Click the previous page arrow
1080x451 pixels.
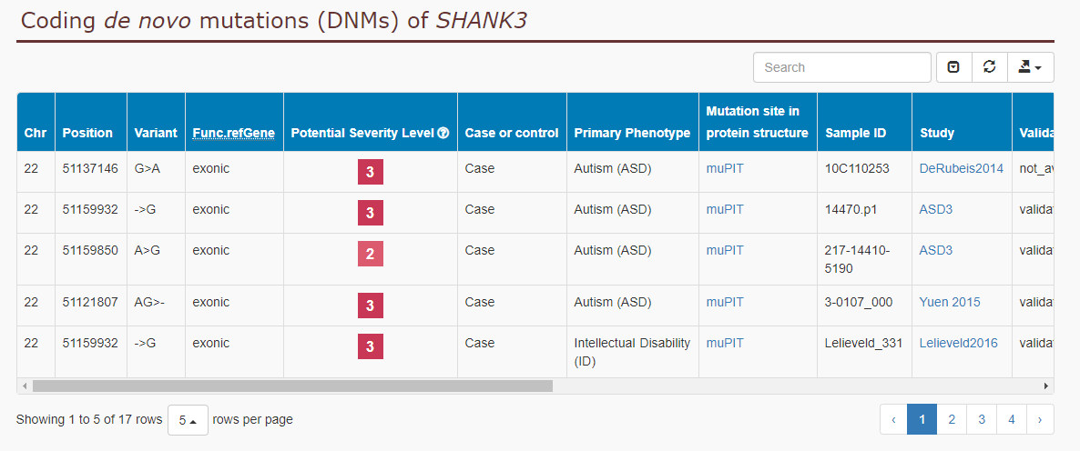click(x=893, y=419)
